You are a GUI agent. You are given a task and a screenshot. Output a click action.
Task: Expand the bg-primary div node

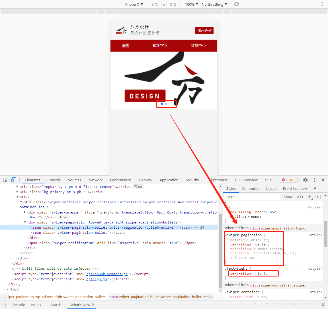[x=17, y=192]
